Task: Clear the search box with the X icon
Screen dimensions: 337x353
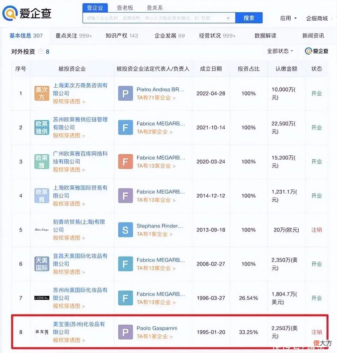Action: pos(228,18)
